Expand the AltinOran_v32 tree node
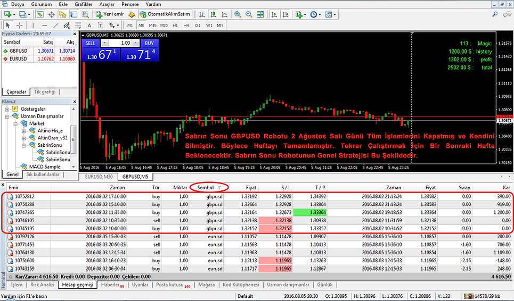This screenshot has height=301, width=514. click(24, 138)
